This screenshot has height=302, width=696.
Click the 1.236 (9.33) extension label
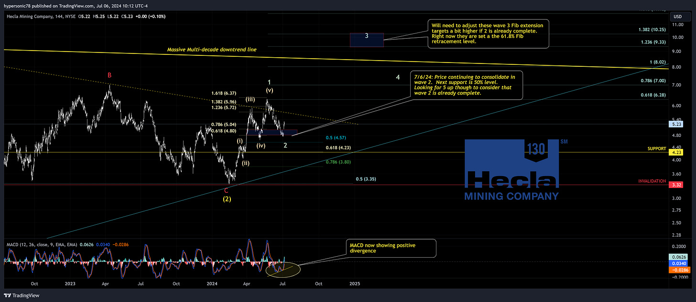click(653, 42)
